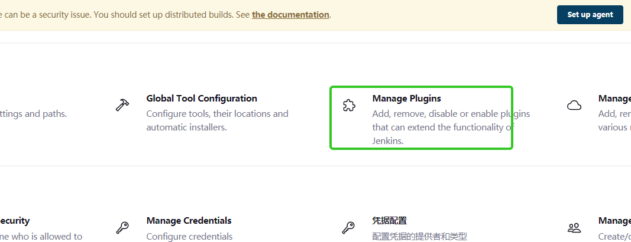
Task: Click the cloud icon on the right
Action: pyautogui.click(x=574, y=106)
